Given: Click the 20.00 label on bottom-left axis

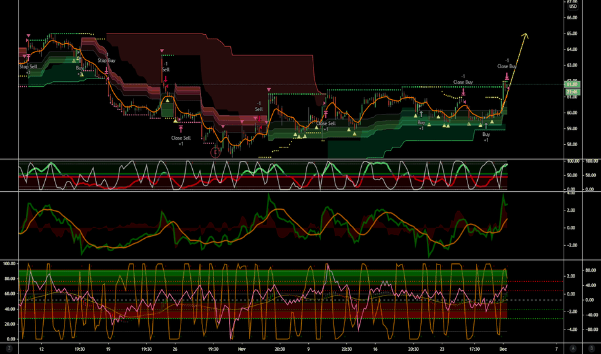Looking at the screenshot, I should click(11, 324).
